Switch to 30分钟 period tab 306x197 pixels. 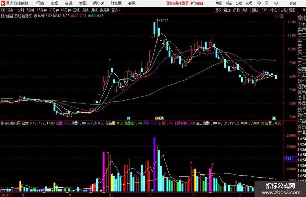tap(54, 10)
